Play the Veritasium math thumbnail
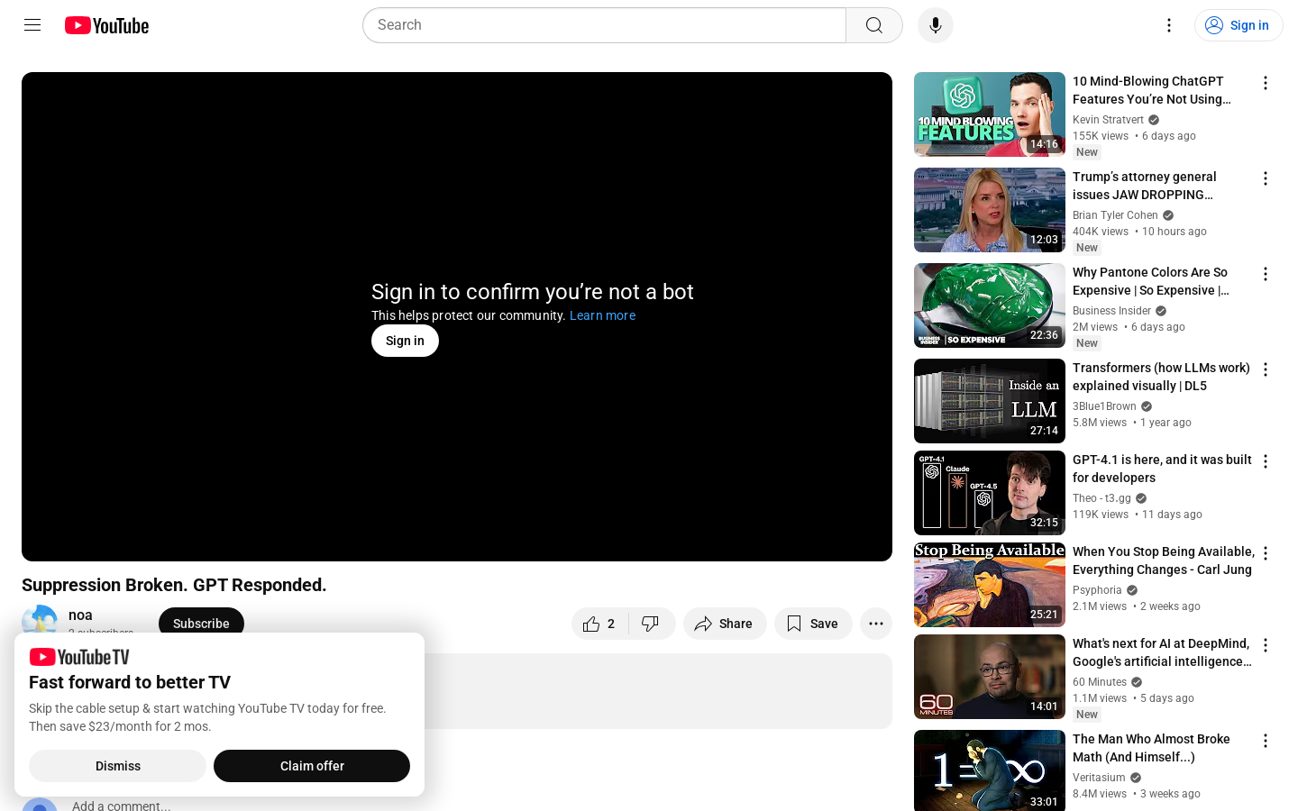This screenshot has height=811, width=1298. click(x=990, y=770)
